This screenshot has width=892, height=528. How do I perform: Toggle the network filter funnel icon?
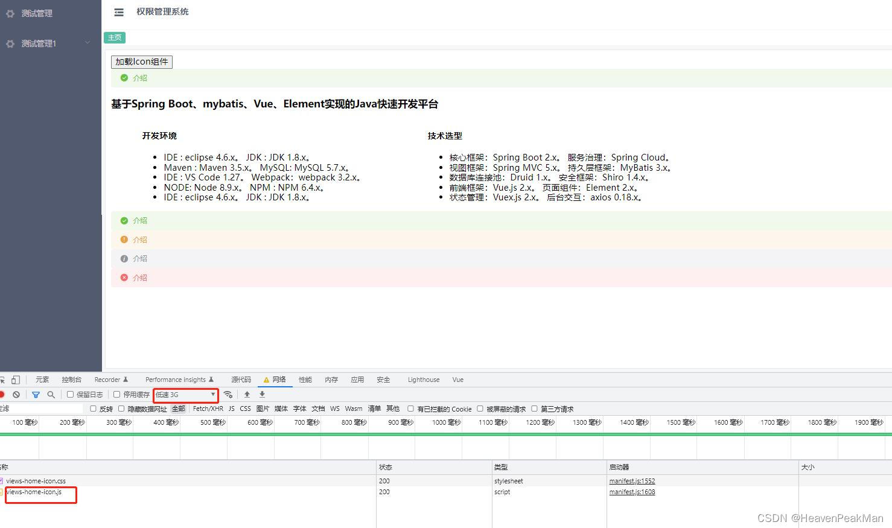pyautogui.click(x=36, y=395)
